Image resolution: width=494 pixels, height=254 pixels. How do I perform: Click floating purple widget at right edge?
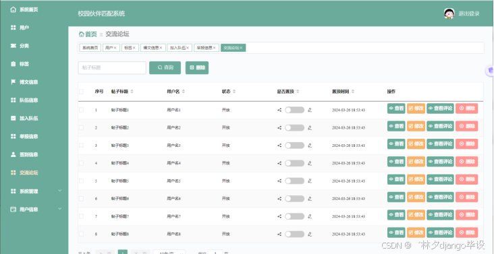489,71
